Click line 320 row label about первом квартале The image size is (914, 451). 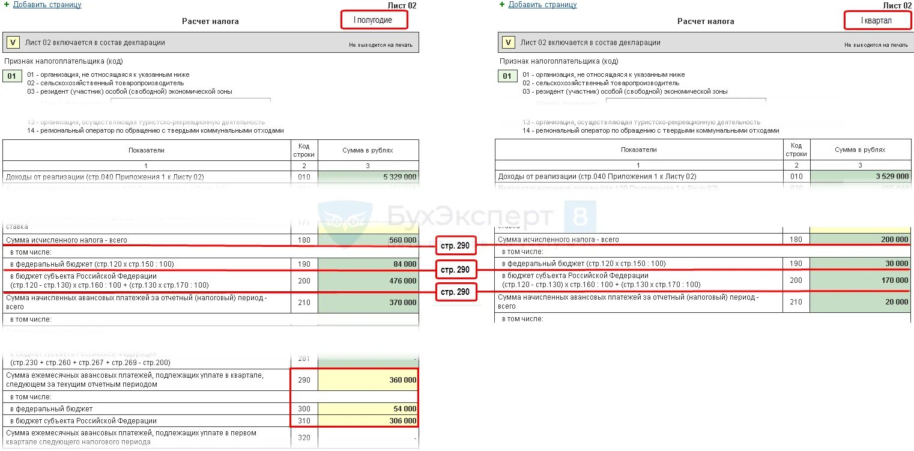point(131,437)
